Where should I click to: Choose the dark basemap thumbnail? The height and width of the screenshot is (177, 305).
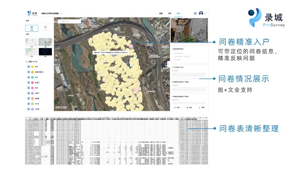(45, 52)
